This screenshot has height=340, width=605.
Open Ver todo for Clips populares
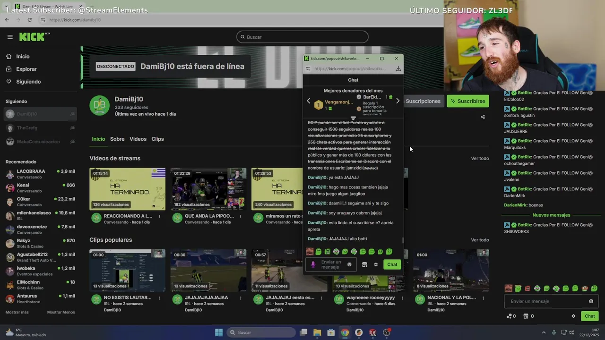pyautogui.click(x=480, y=240)
